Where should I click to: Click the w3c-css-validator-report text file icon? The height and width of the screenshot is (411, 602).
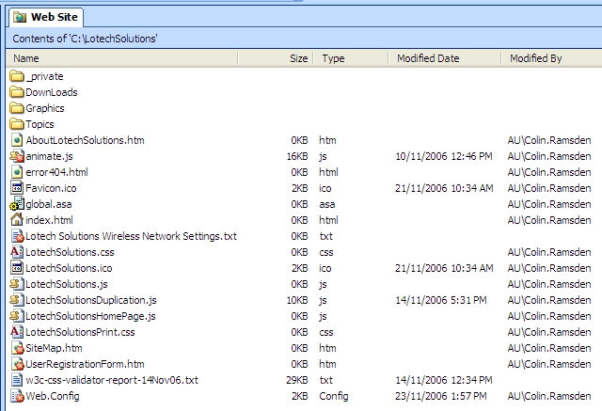17,380
